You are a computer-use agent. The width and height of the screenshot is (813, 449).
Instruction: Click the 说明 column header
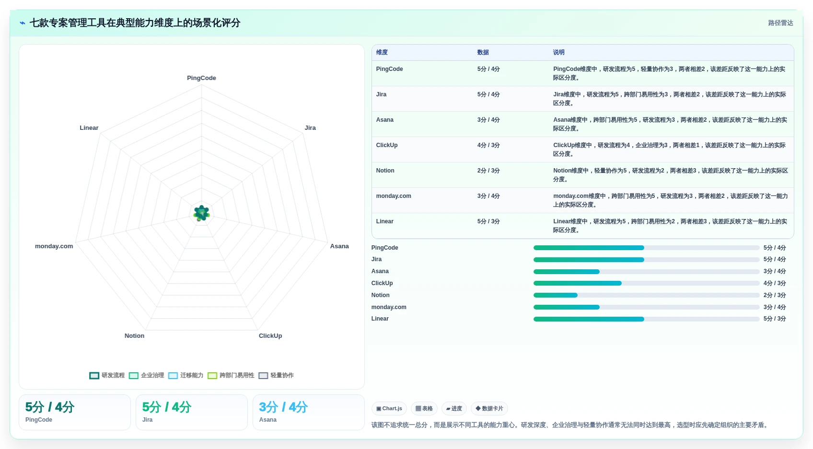point(559,52)
